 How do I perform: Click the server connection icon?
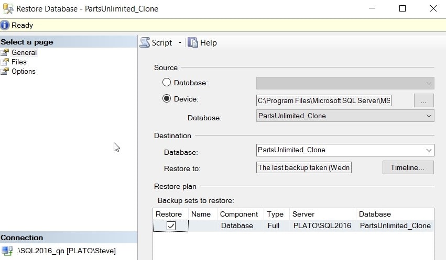point(7,251)
